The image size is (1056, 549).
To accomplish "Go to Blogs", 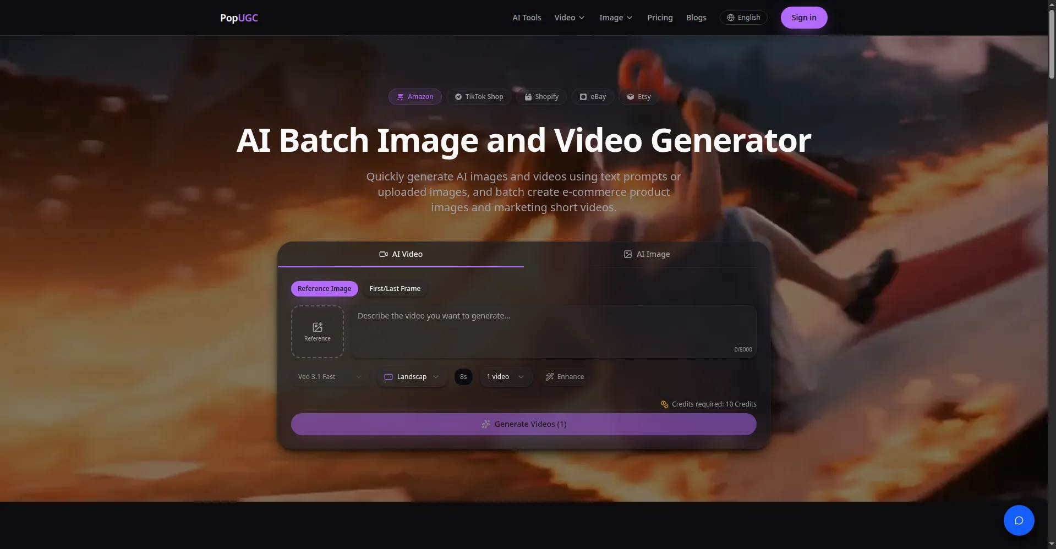I will [696, 18].
